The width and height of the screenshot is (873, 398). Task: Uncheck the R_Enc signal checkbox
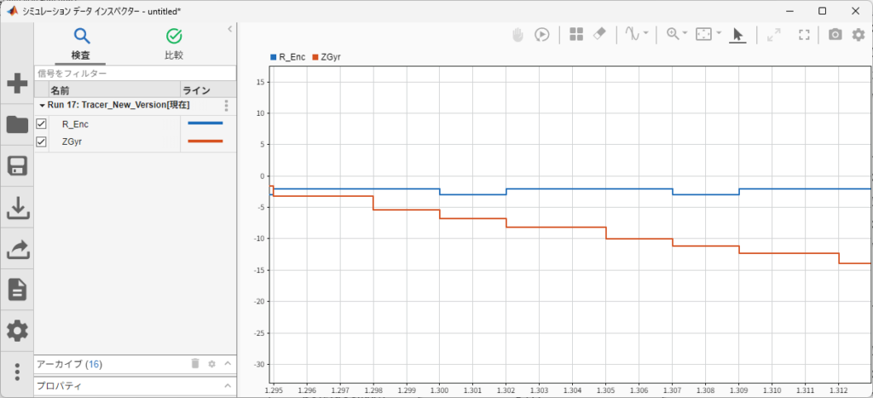click(41, 124)
